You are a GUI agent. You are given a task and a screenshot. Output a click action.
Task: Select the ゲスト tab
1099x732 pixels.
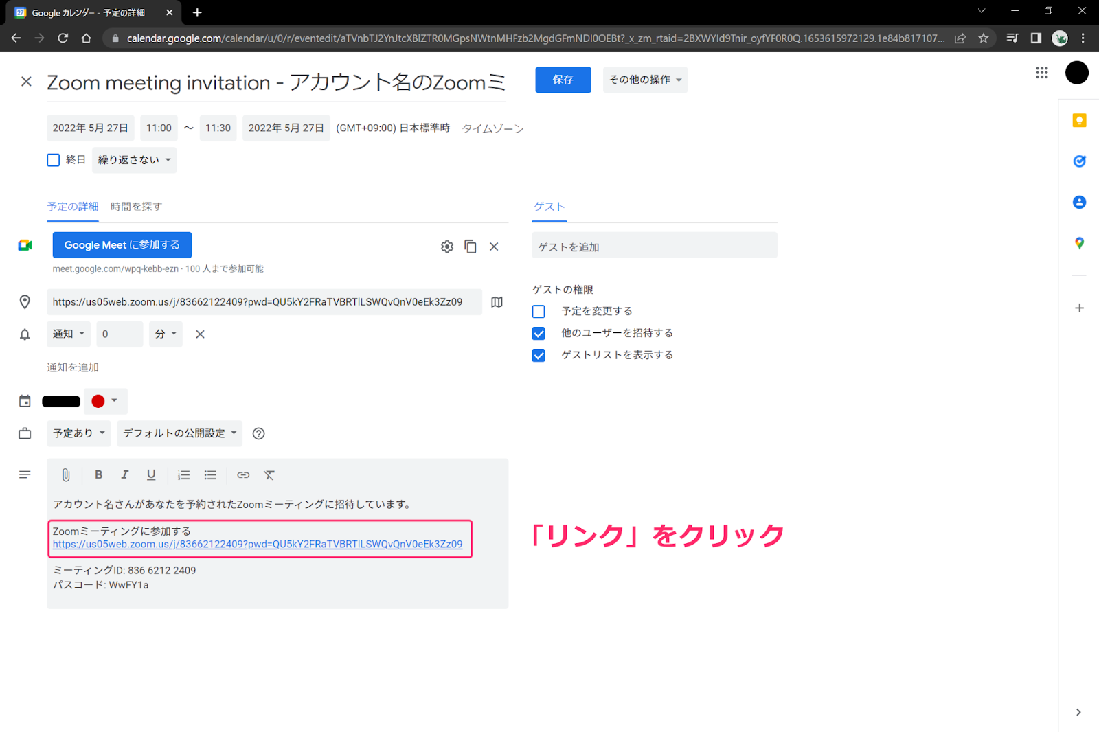(x=549, y=207)
